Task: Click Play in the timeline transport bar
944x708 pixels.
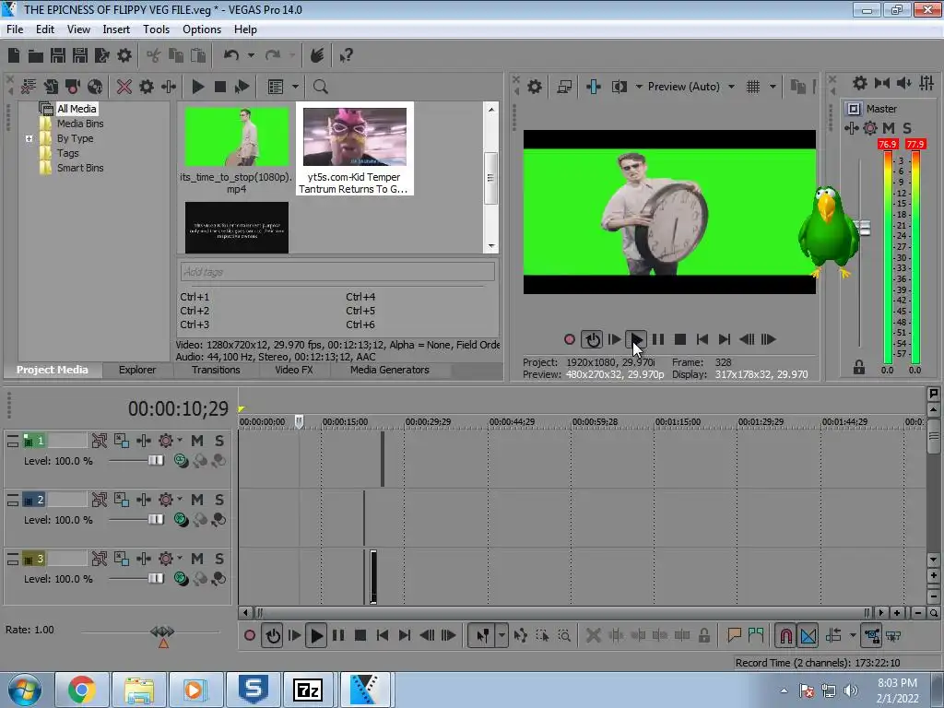Action: (x=315, y=635)
